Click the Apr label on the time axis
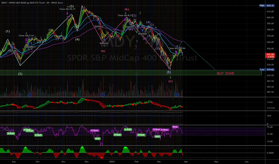279x164 pixels. pyautogui.click(x=186, y=162)
